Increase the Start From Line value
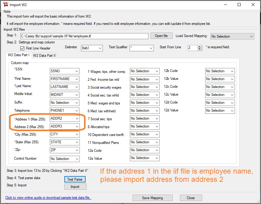This screenshot has width=261, height=204. 200,47
